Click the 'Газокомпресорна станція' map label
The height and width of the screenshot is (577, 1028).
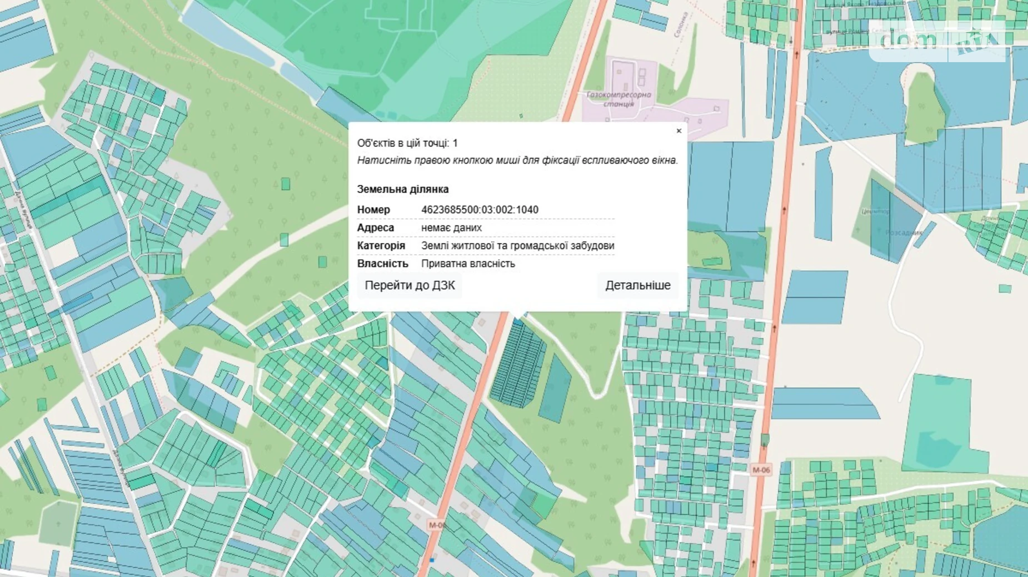(618, 99)
